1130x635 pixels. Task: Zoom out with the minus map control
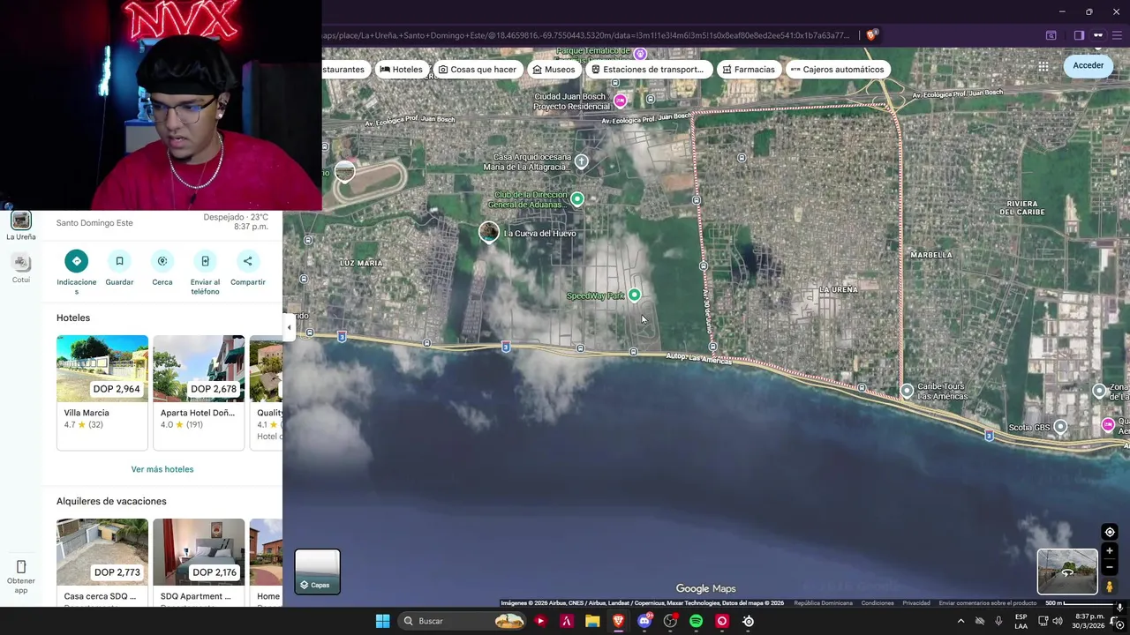[x=1110, y=568]
